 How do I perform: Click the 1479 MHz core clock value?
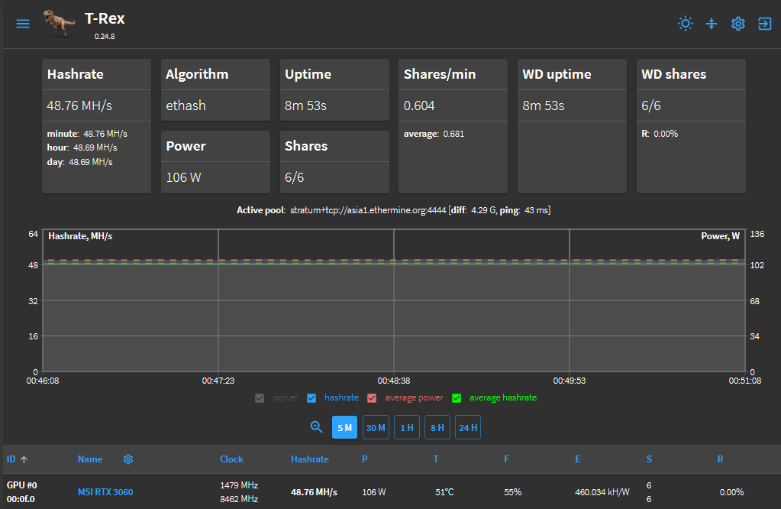click(239, 485)
